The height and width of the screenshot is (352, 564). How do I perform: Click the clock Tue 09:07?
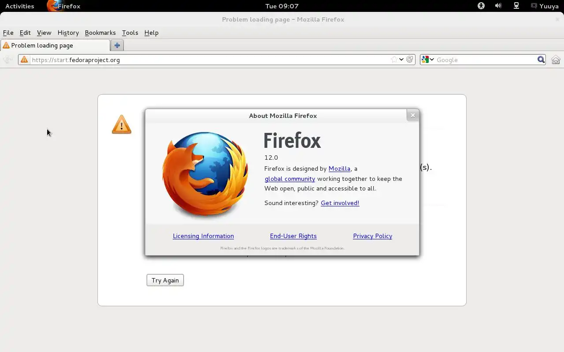point(282,6)
